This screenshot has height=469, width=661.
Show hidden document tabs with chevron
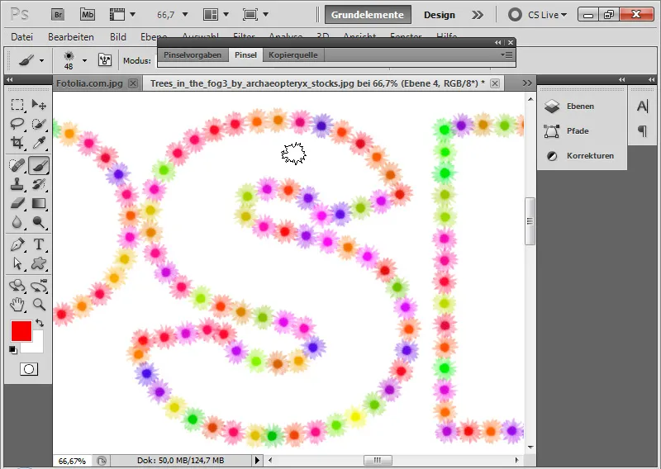pyautogui.click(x=527, y=83)
